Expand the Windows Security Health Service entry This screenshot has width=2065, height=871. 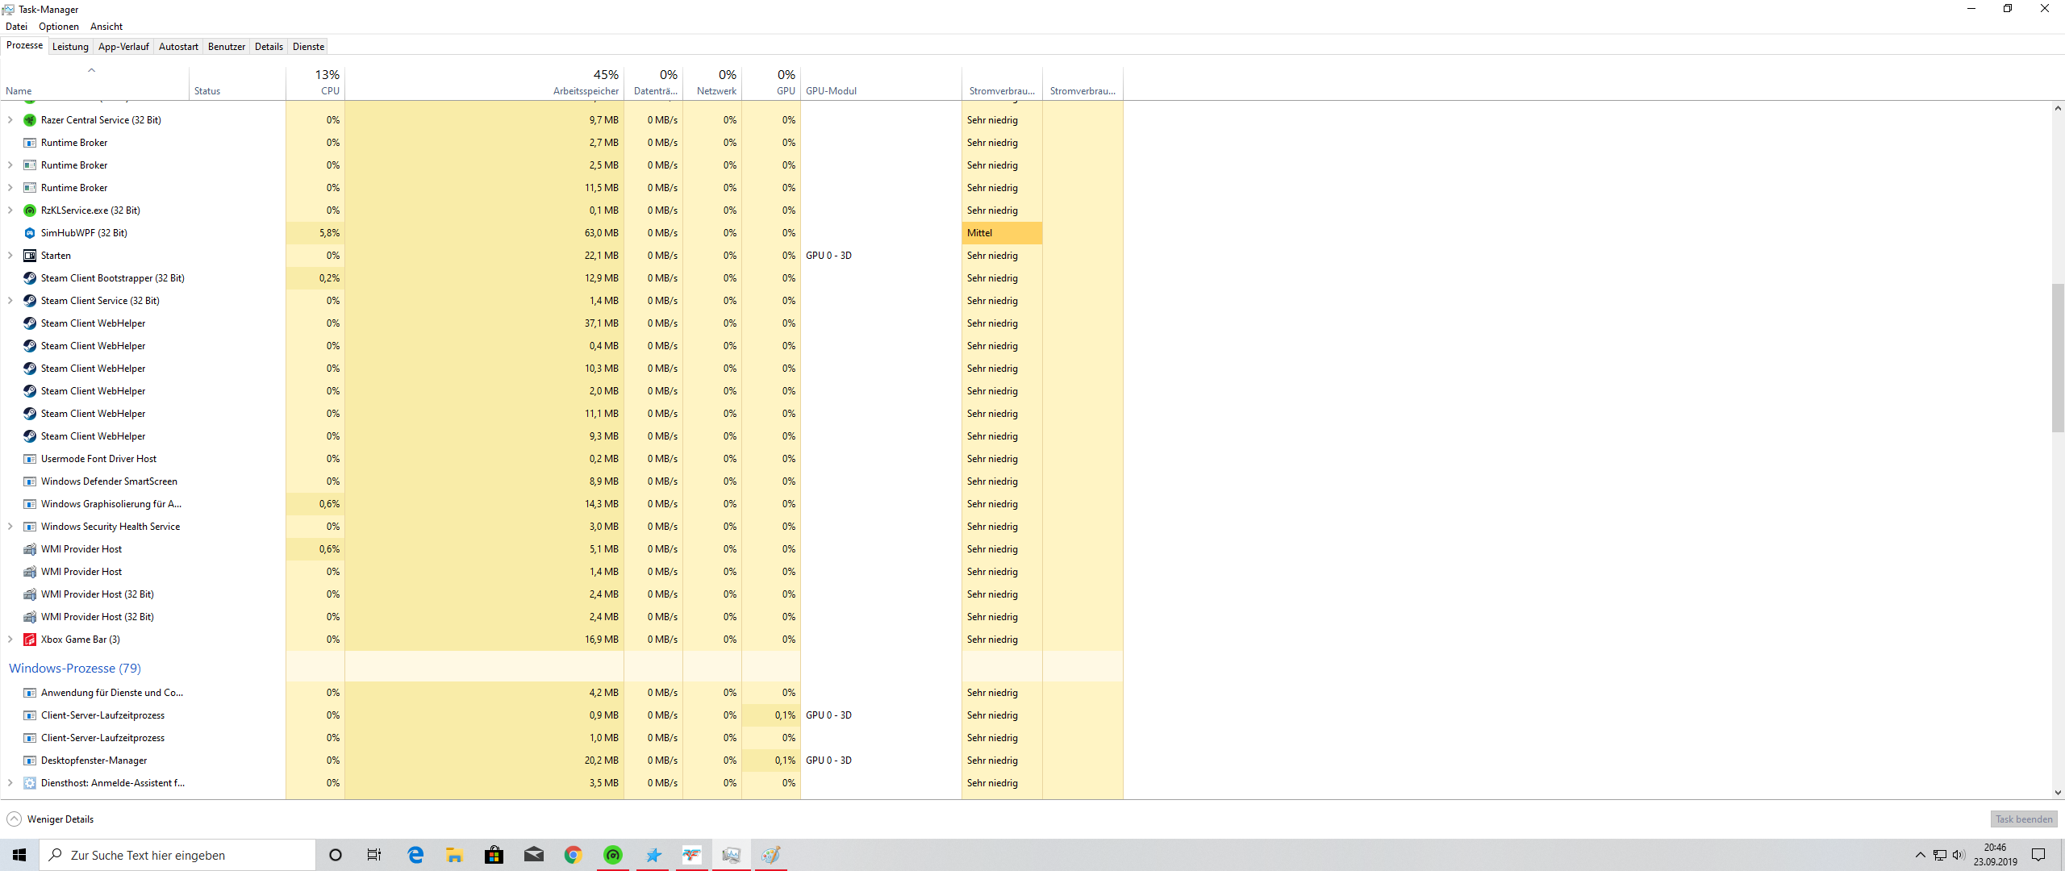[x=10, y=527]
